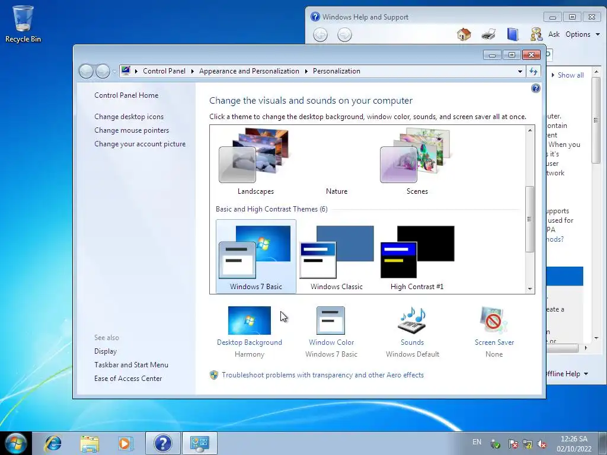Image resolution: width=607 pixels, height=455 pixels.
Task: Click Change your account picture link
Action: point(140,144)
